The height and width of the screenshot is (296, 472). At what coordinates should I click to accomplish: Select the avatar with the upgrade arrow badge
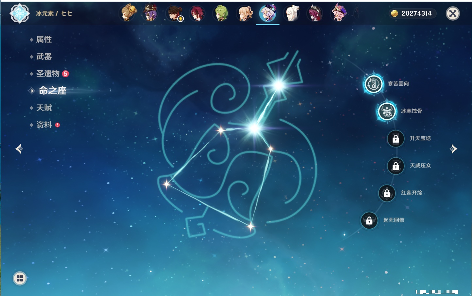tap(175, 13)
